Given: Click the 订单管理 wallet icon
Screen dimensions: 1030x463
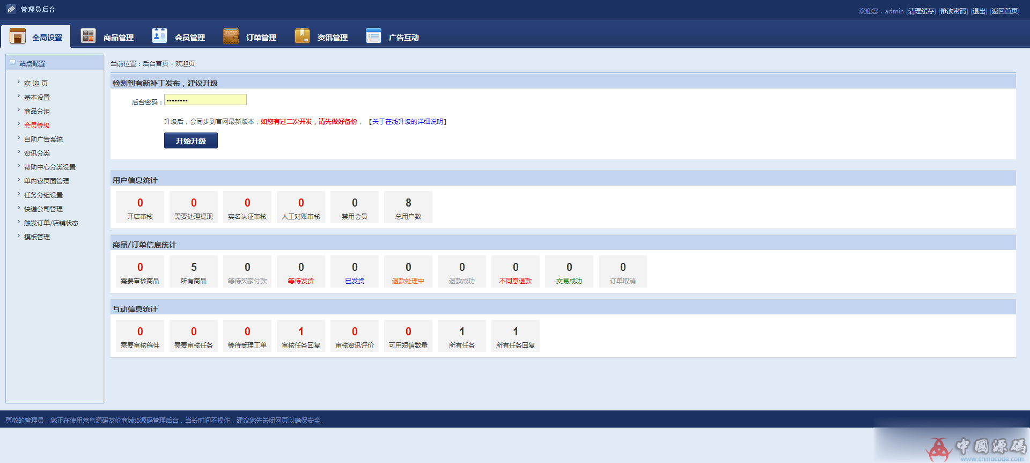Looking at the screenshot, I should coord(231,36).
